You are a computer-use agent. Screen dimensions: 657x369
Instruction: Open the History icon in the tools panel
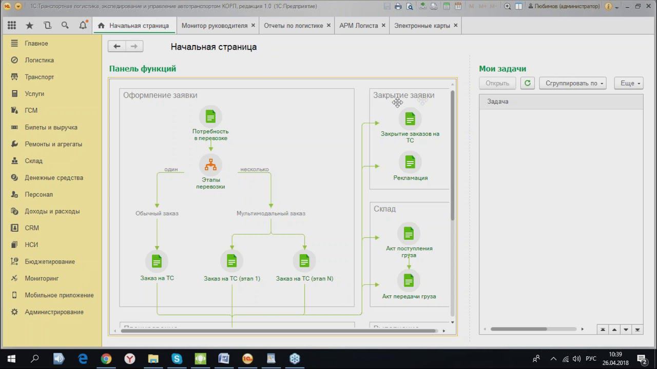click(x=47, y=26)
